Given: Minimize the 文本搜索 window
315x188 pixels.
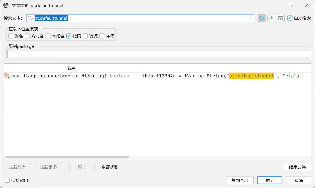Looking at the screenshot, I should 276,5.
